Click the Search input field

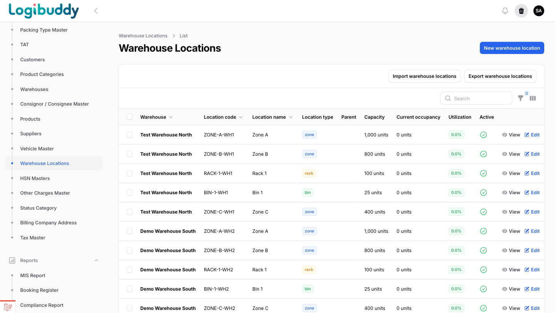coord(476,98)
